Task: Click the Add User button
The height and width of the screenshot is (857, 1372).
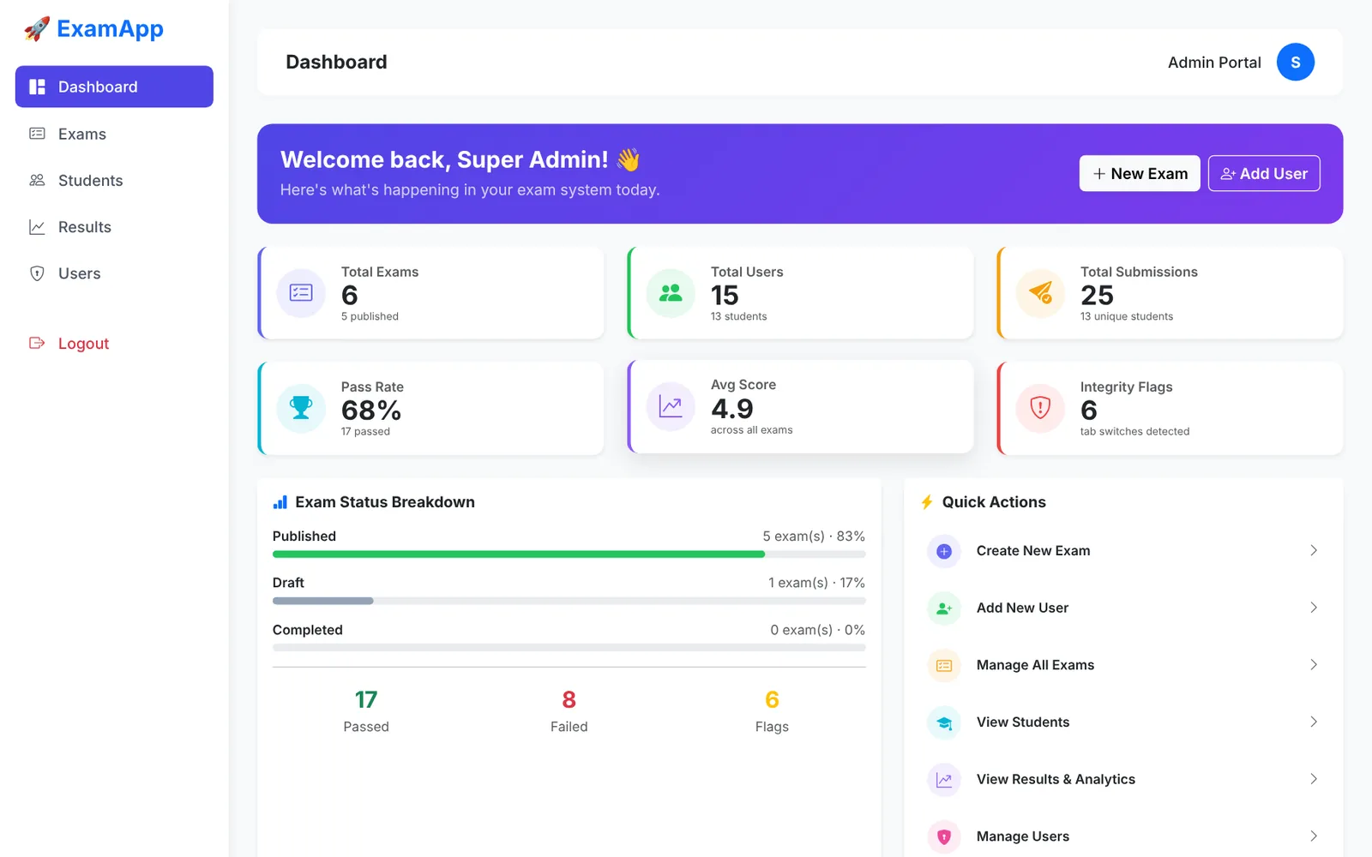Action: (x=1264, y=173)
